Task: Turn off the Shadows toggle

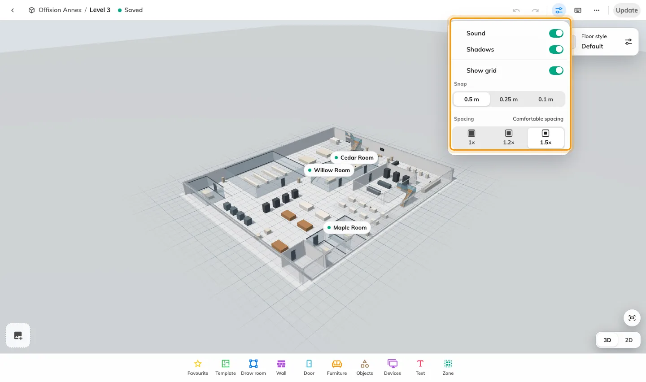Action: 556,49
